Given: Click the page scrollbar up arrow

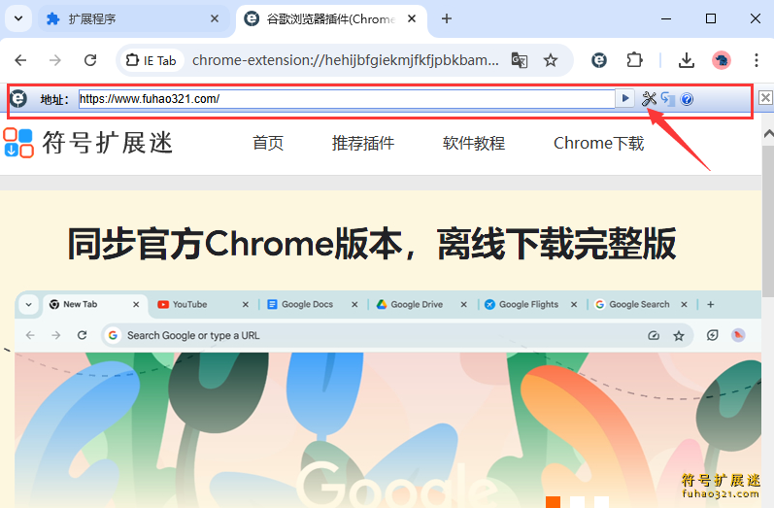Looking at the screenshot, I should pyautogui.click(x=768, y=134).
